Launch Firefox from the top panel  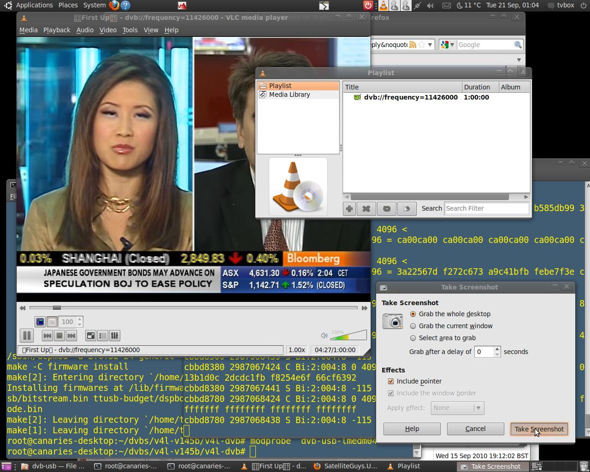click(x=114, y=6)
